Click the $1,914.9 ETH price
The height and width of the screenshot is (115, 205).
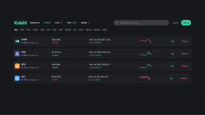point(56,52)
